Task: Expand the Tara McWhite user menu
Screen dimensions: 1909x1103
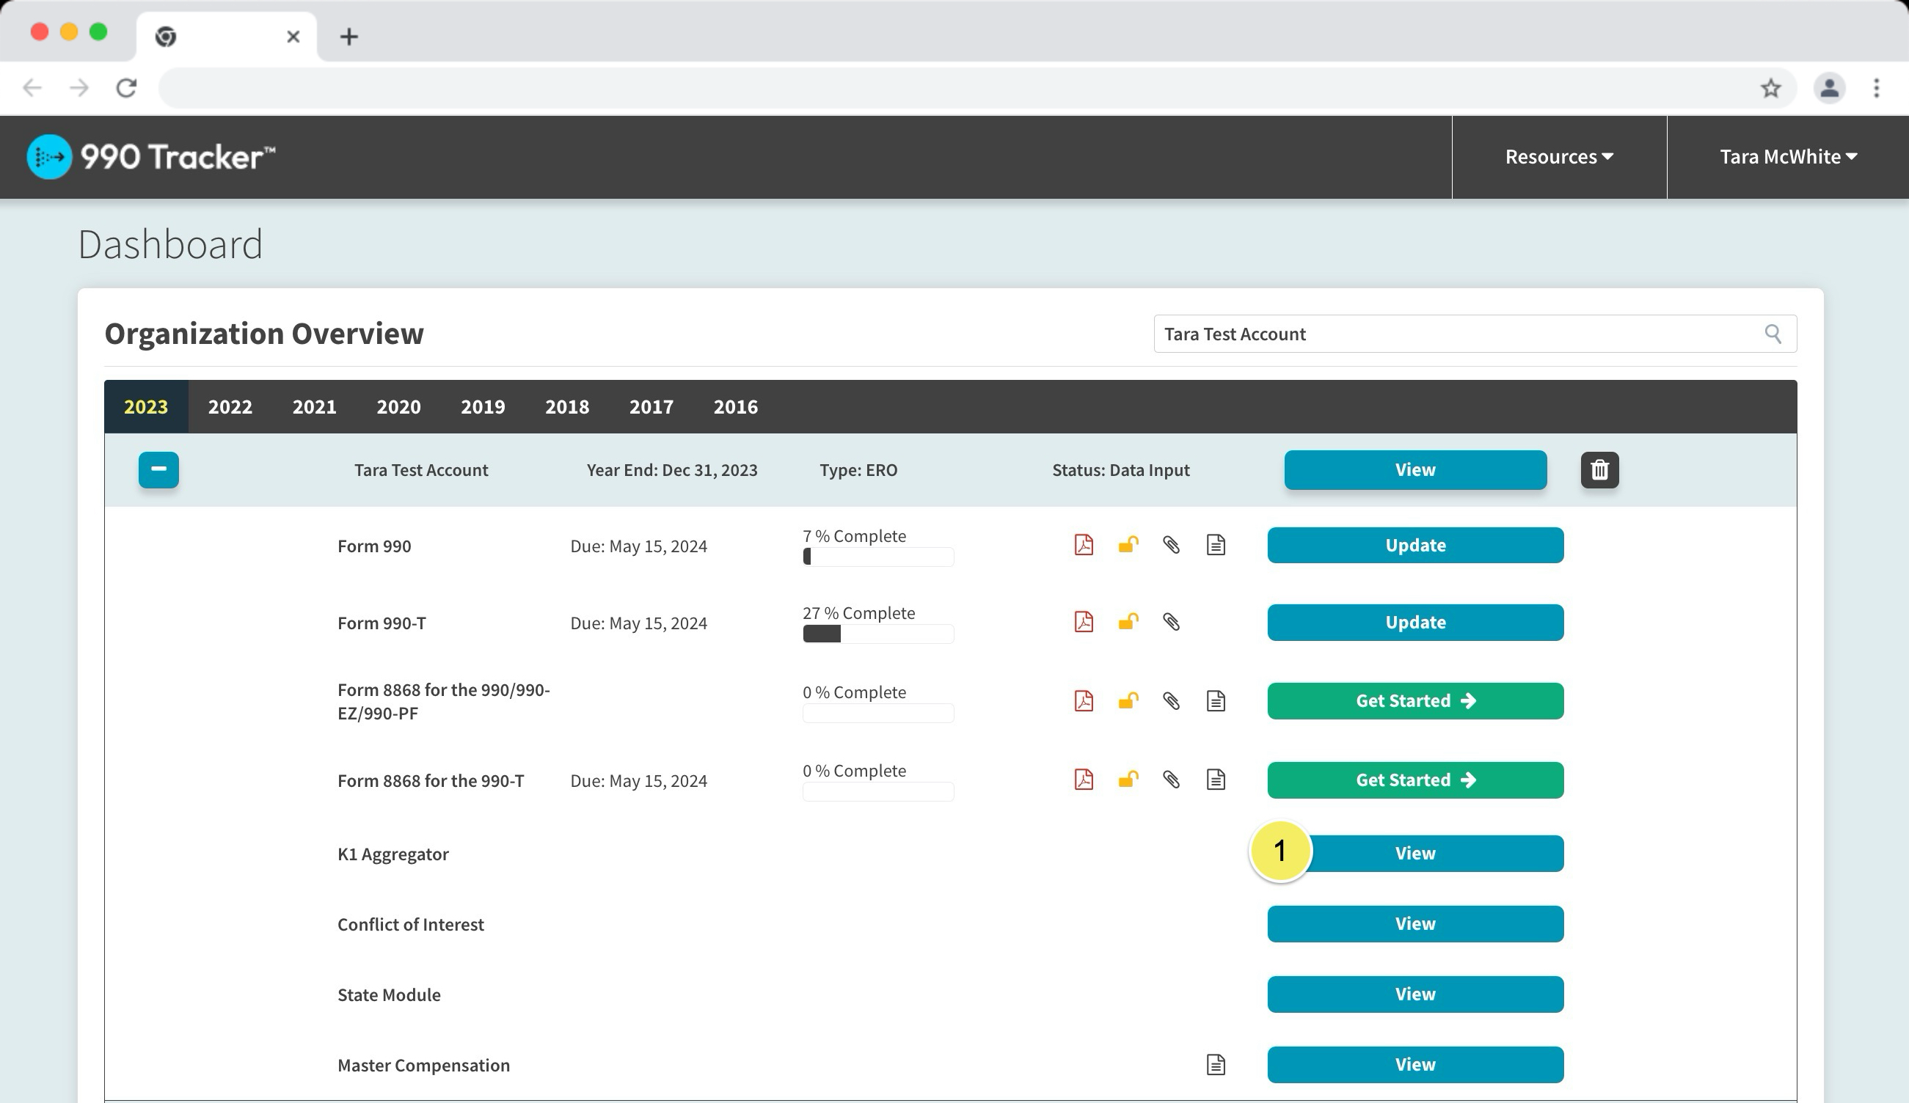Action: (x=1787, y=157)
